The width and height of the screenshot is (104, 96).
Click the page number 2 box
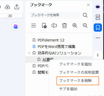[98, 55]
